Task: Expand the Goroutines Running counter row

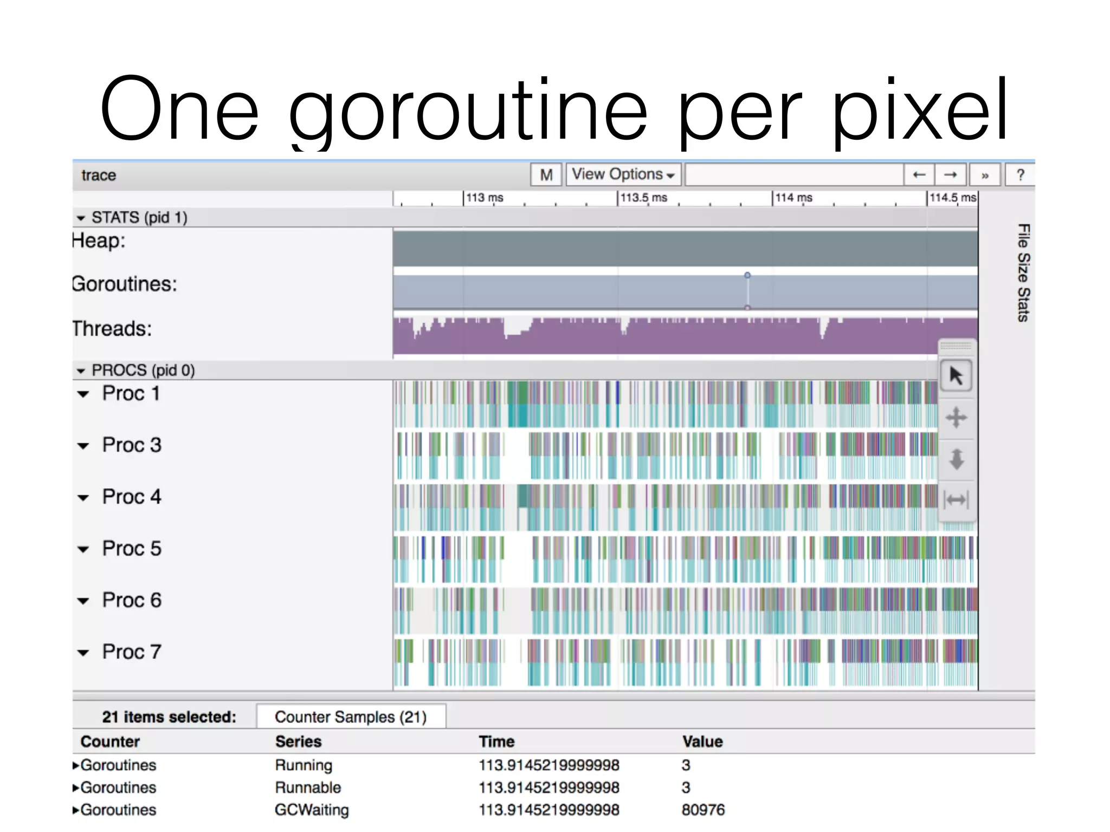Action: coord(76,765)
